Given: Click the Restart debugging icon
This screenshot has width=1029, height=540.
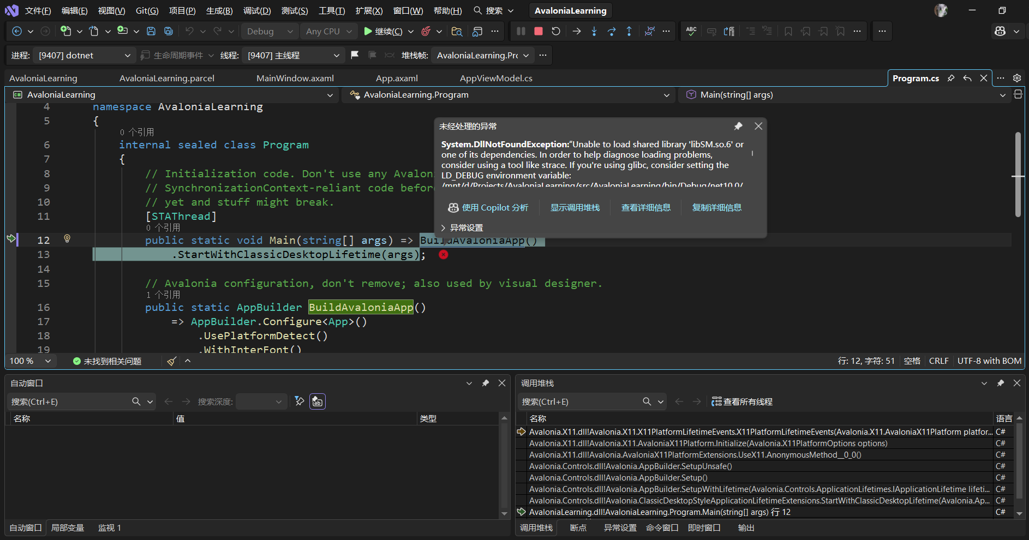Looking at the screenshot, I should coord(555,32).
